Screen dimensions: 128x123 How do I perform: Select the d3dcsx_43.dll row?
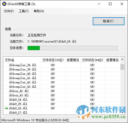point(62,95)
